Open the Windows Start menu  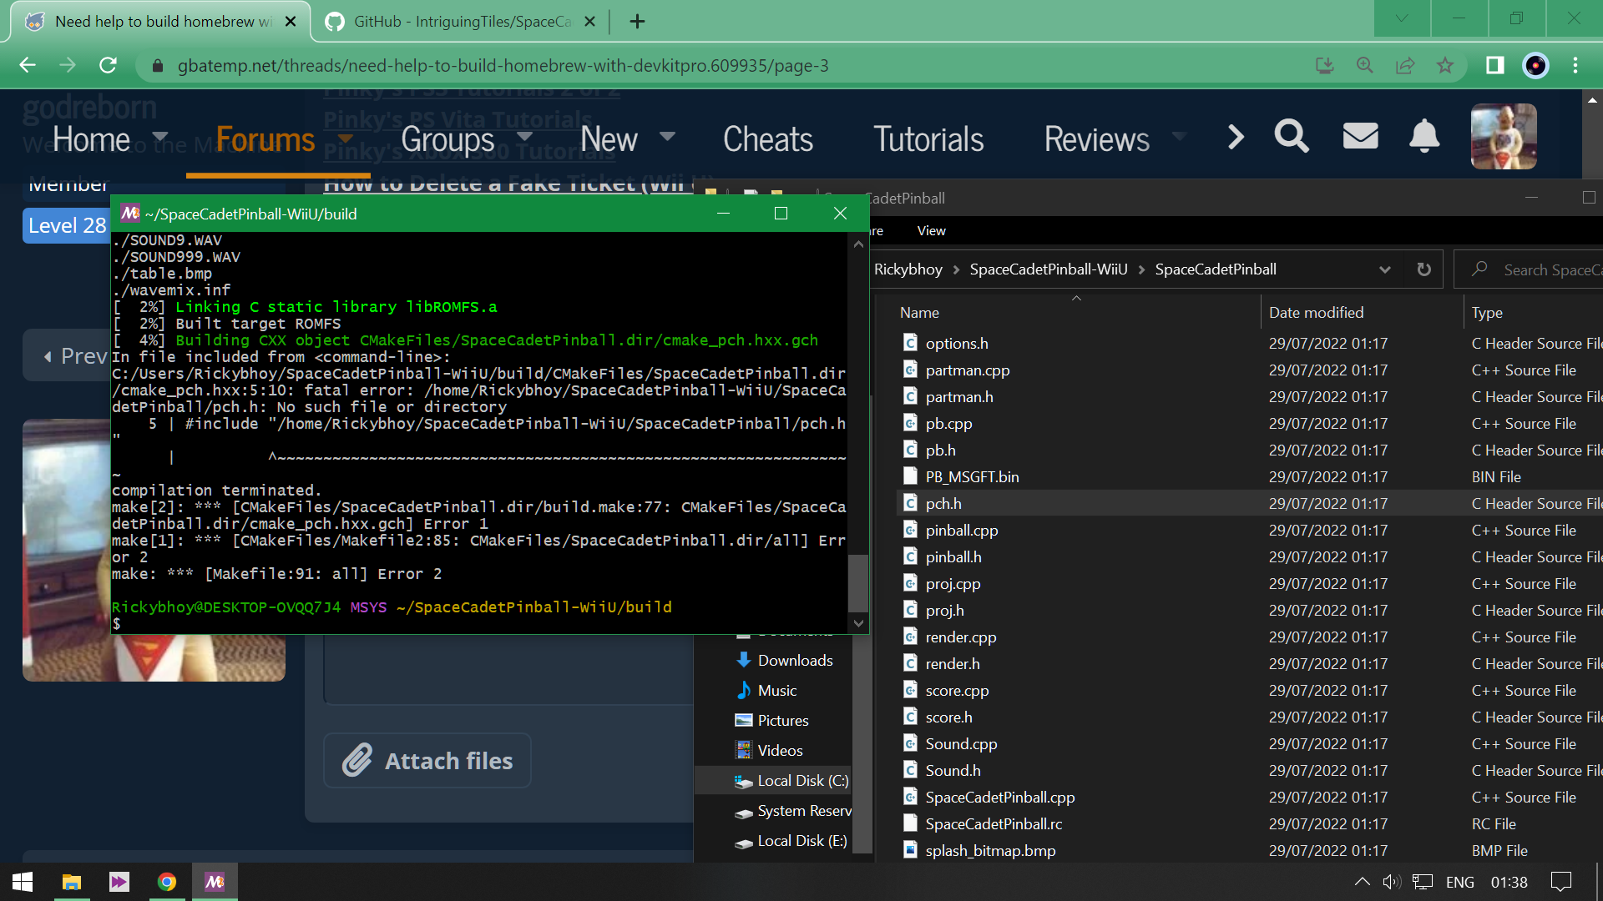click(23, 882)
